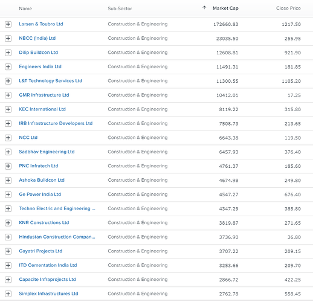Select the market cap value 3819.87
Image resolution: width=313 pixels, height=302 pixels.
(x=228, y=223)
